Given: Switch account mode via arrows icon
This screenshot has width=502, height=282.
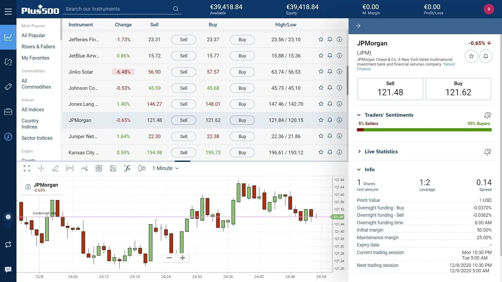Looking at the screenshot, I should [x=8, y=244].
